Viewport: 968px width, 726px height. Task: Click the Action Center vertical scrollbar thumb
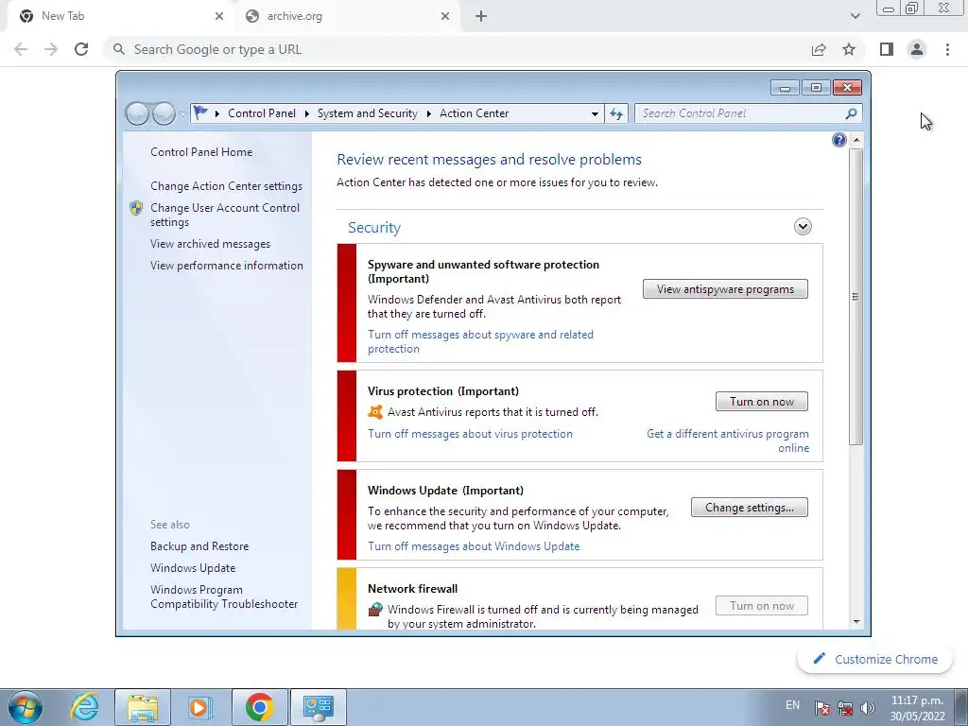(x=856, y=296)
